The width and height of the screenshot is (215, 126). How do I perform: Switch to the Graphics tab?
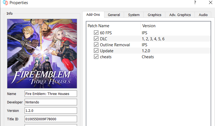[x=154, y=15]
